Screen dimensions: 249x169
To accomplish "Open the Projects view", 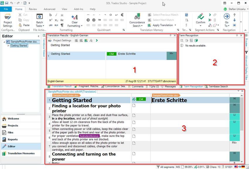I will click(21, 125).
